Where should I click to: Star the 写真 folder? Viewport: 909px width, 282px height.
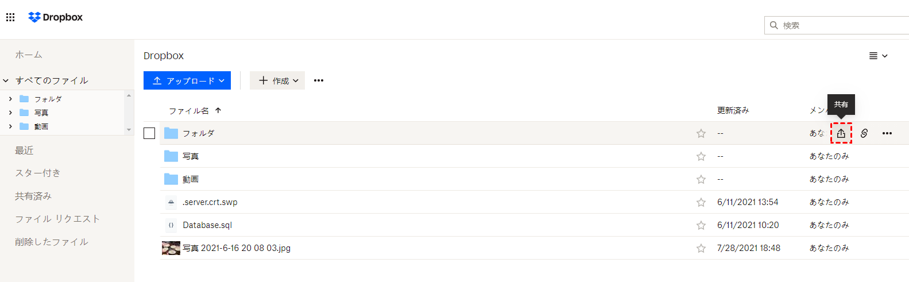[x=701, y=156]
